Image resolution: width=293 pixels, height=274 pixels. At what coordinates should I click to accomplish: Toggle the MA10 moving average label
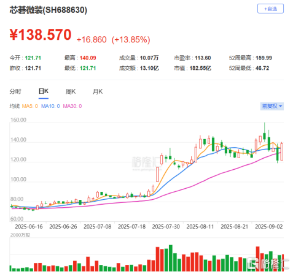50,106
